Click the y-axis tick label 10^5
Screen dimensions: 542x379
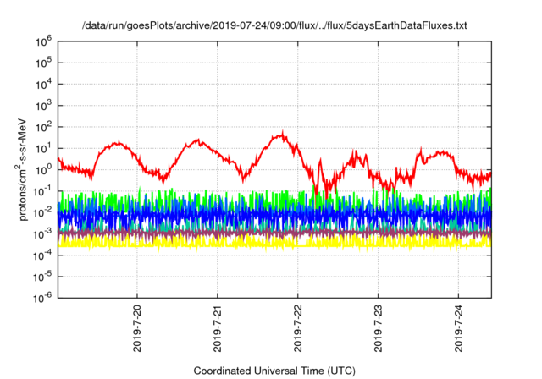(43, 63)
